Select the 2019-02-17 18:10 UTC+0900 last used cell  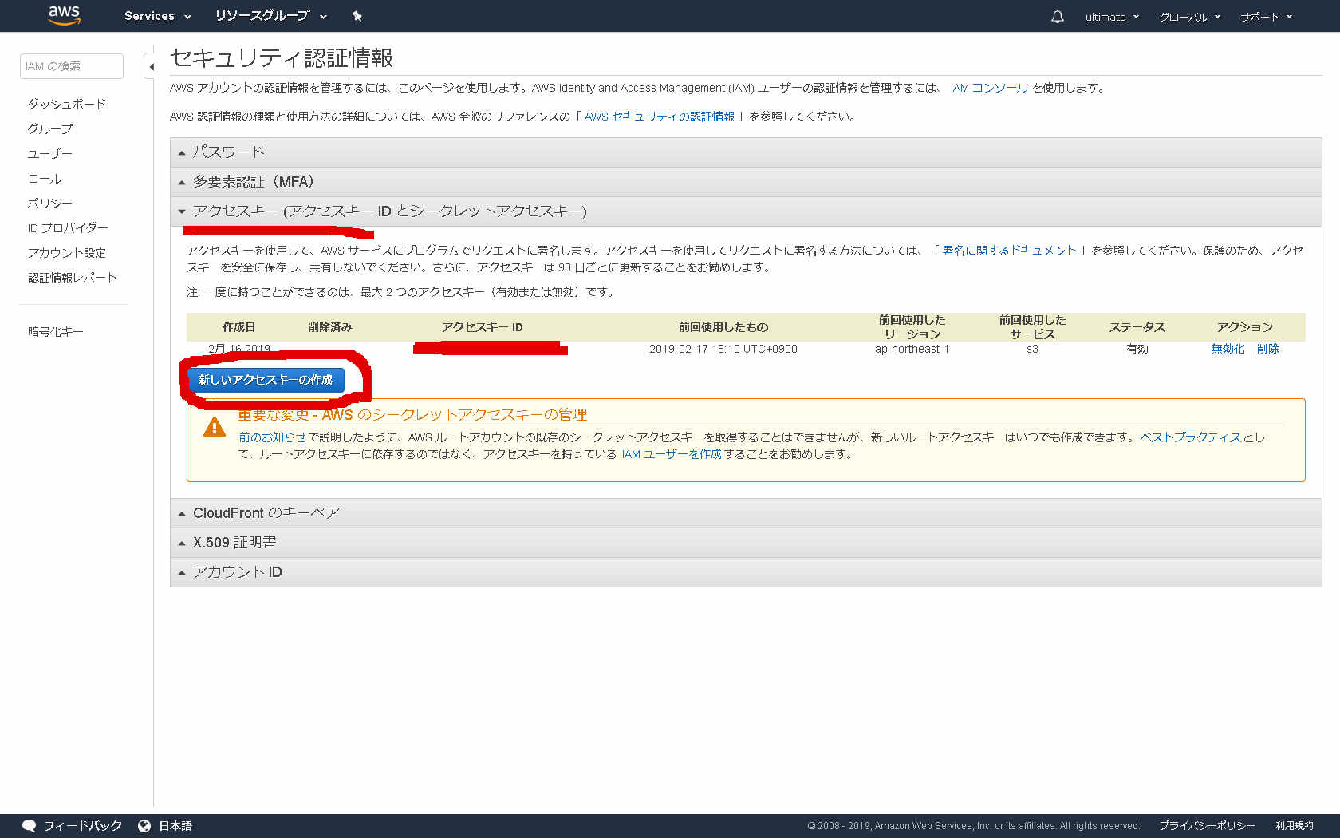[x=723, y=349]
